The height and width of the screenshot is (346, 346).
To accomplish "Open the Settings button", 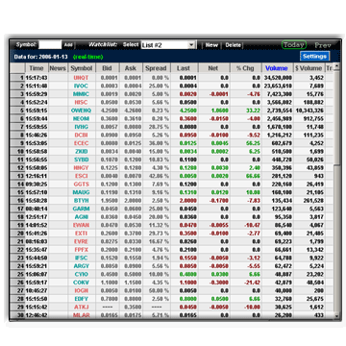I will coord(315,56).
